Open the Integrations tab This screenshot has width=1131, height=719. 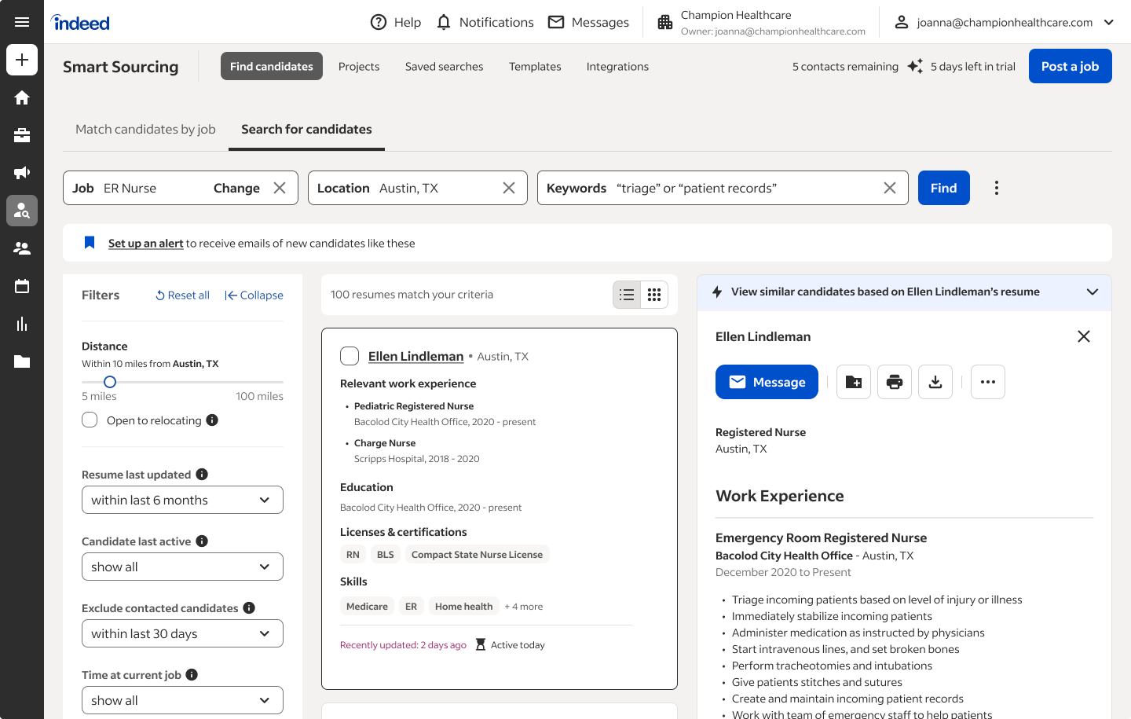coord(617,67)
